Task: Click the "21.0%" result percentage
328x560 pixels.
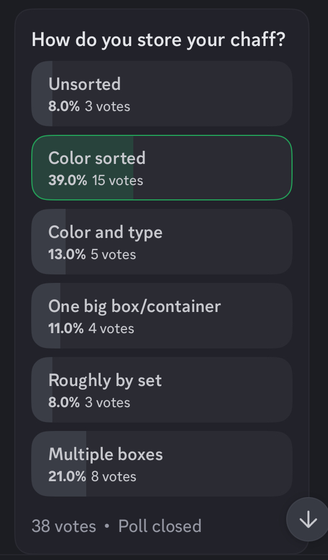Action: pyautogui.click(x=67, y=476)
